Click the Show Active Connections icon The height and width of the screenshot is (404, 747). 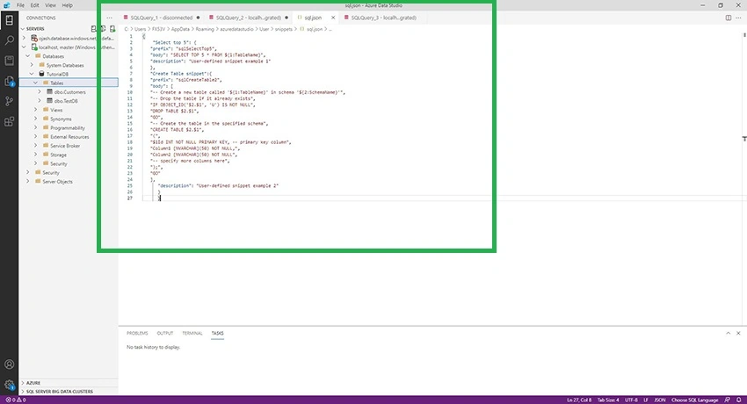[x=112, y=29]
